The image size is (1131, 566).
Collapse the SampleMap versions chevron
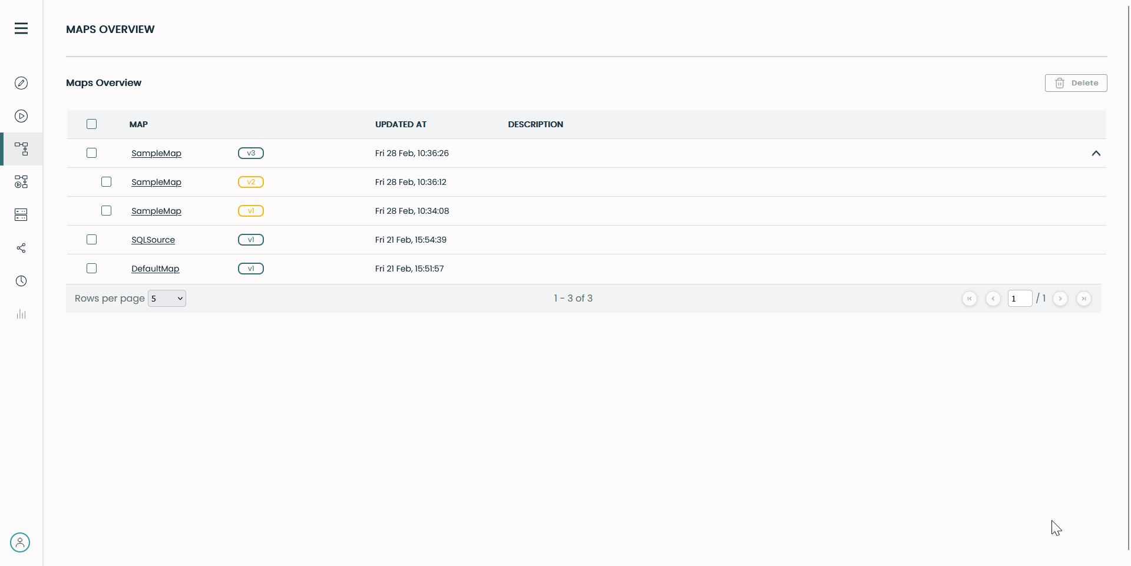(x=1096, y=153)
